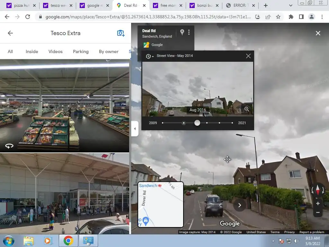Select the second timeline dot
Image resolution: width=329 pixels, height=247 pixels.
click(x=184, y=123)
